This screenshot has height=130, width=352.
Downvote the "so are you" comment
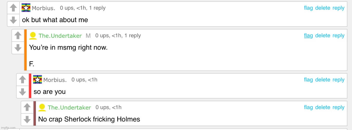[23, 92]
